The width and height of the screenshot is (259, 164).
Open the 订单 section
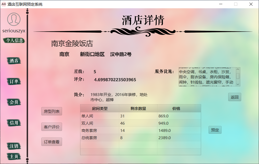click(x=14, y=81)
